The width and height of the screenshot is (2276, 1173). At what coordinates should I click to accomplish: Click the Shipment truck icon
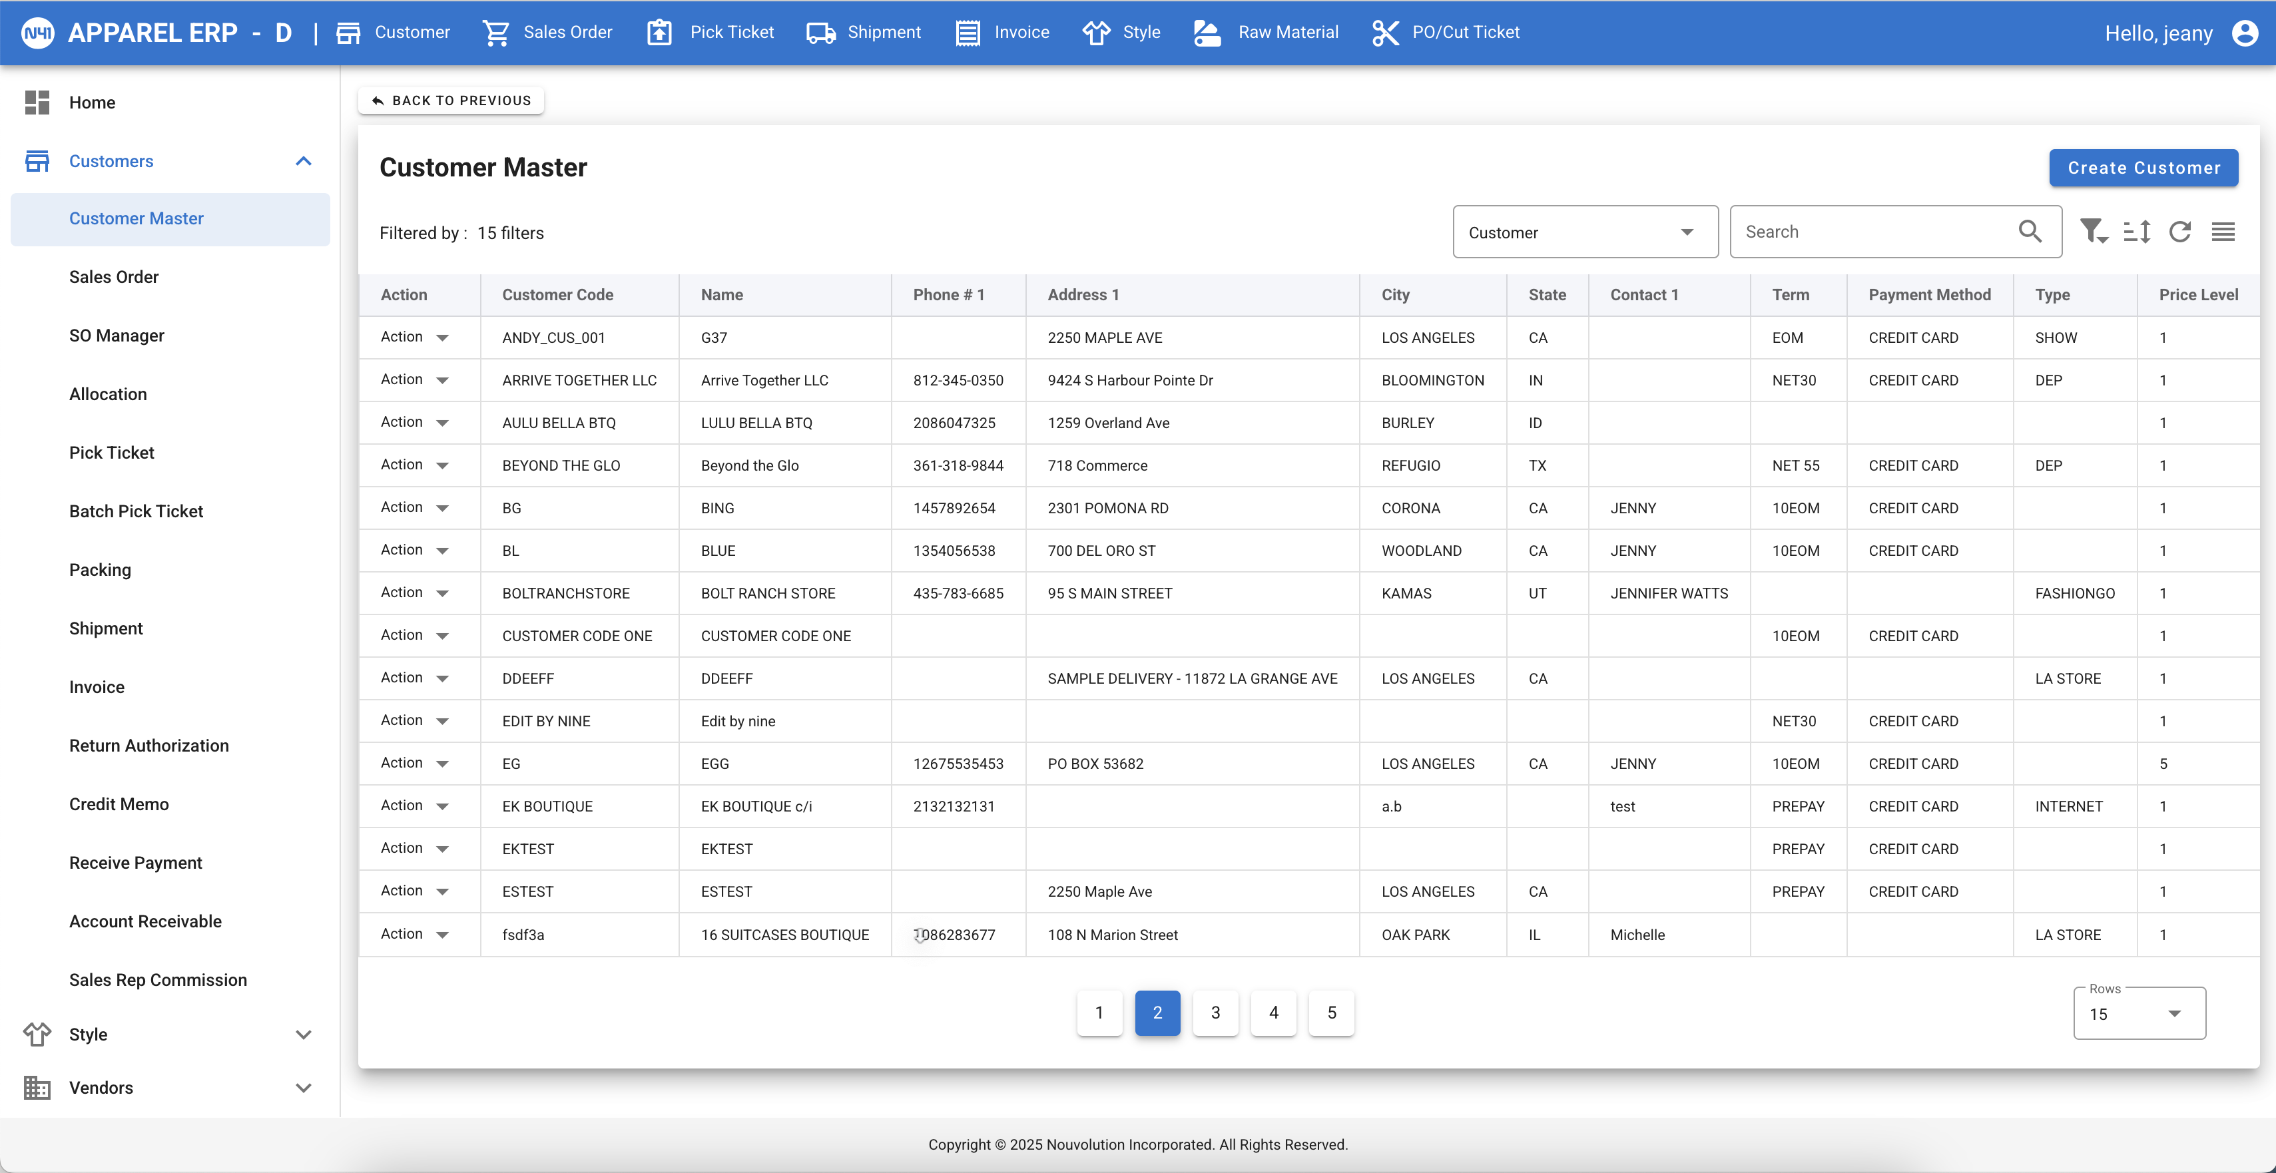(x=821, y=33)
